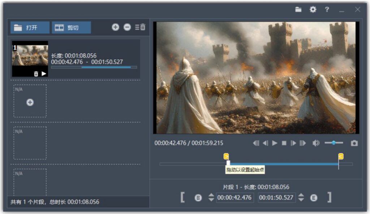Screen dimensions: 370x214
Task: Select the second empty N/A slot
Action: (30, 143)
